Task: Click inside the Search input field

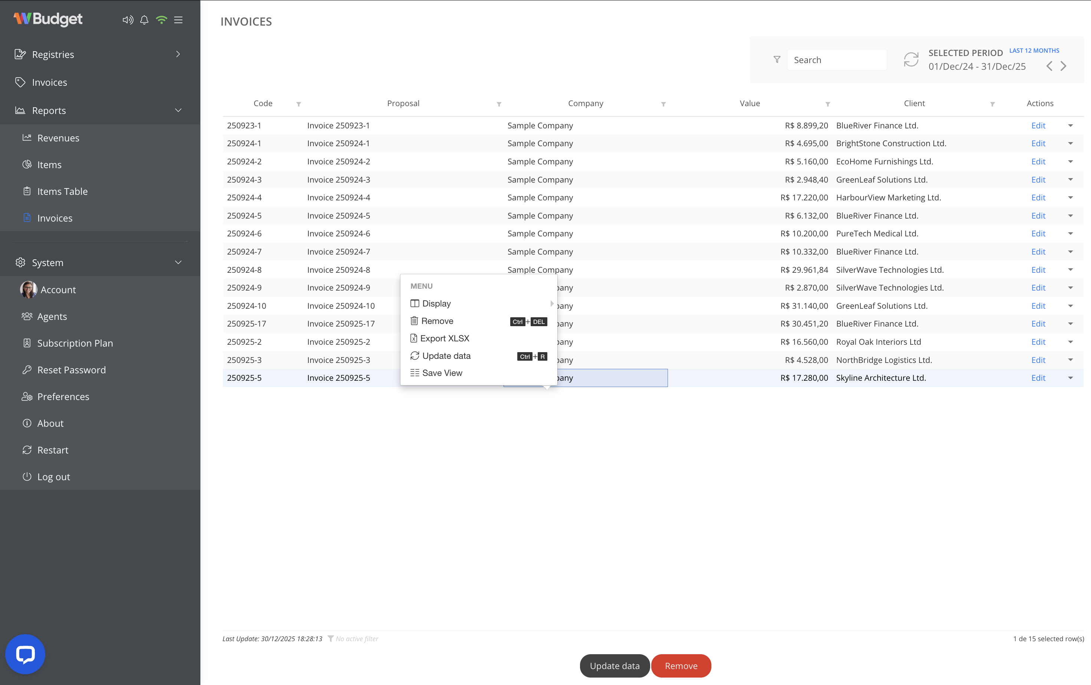Action: (837, 59)
